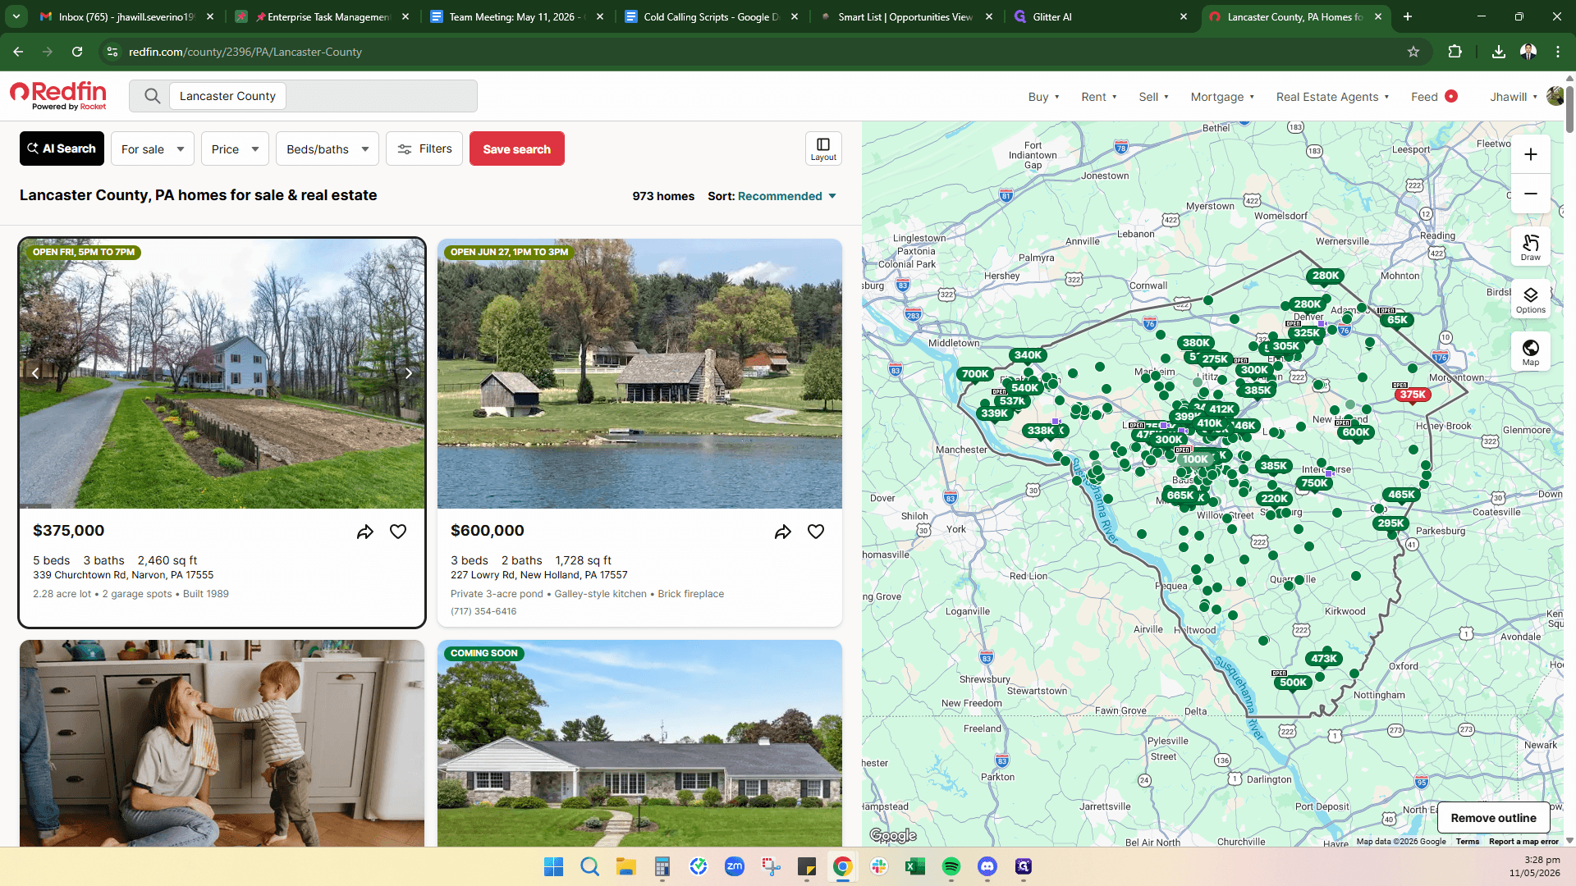Select the Draw tool on the map
This screenshot has height=886, width=1576.
pyautogui.click(x=1531, y=247)
